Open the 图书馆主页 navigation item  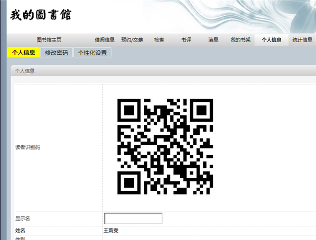49,40
